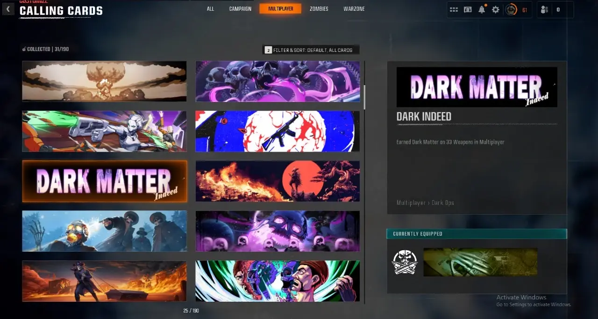Open the friends social icon
The width and height of the screenshot is (598, 319).
pyautogui.click(x=545, y=9)
